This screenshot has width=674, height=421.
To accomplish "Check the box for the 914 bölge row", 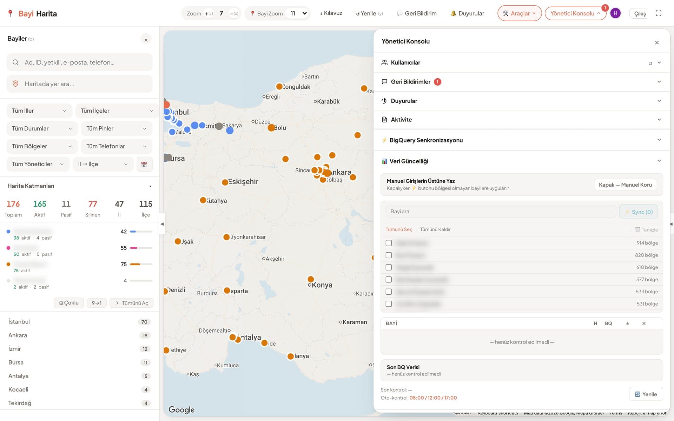I will [x=389, y=243].
